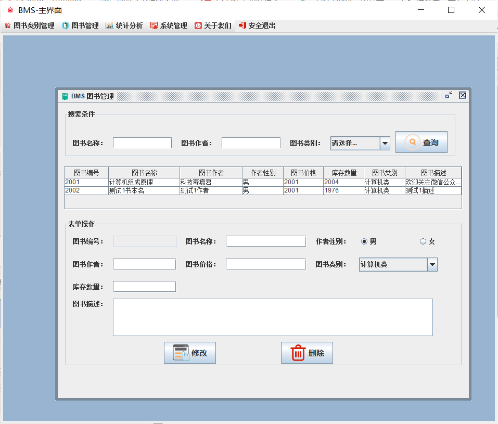
Task: Minimize the BMS-主界面 main window
Action: pos(421,10)
